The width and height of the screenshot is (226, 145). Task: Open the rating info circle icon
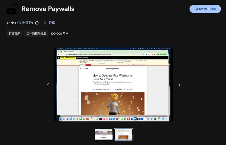[37, 23]
